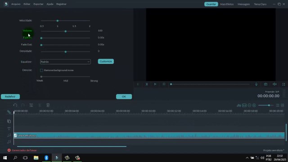Click the Guardar button

tap(211, 4)
